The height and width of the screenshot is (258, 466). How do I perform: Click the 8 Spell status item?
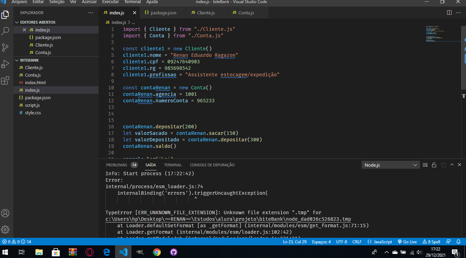point(431,242)
